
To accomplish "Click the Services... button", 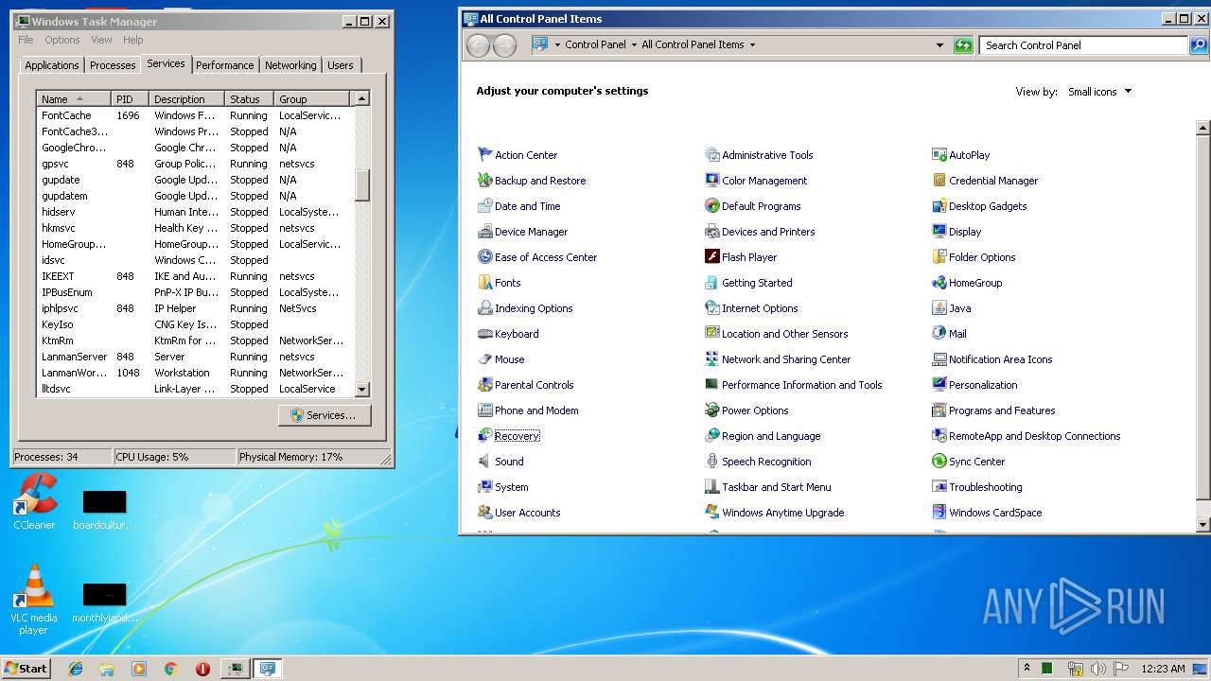I will [325, 415].
